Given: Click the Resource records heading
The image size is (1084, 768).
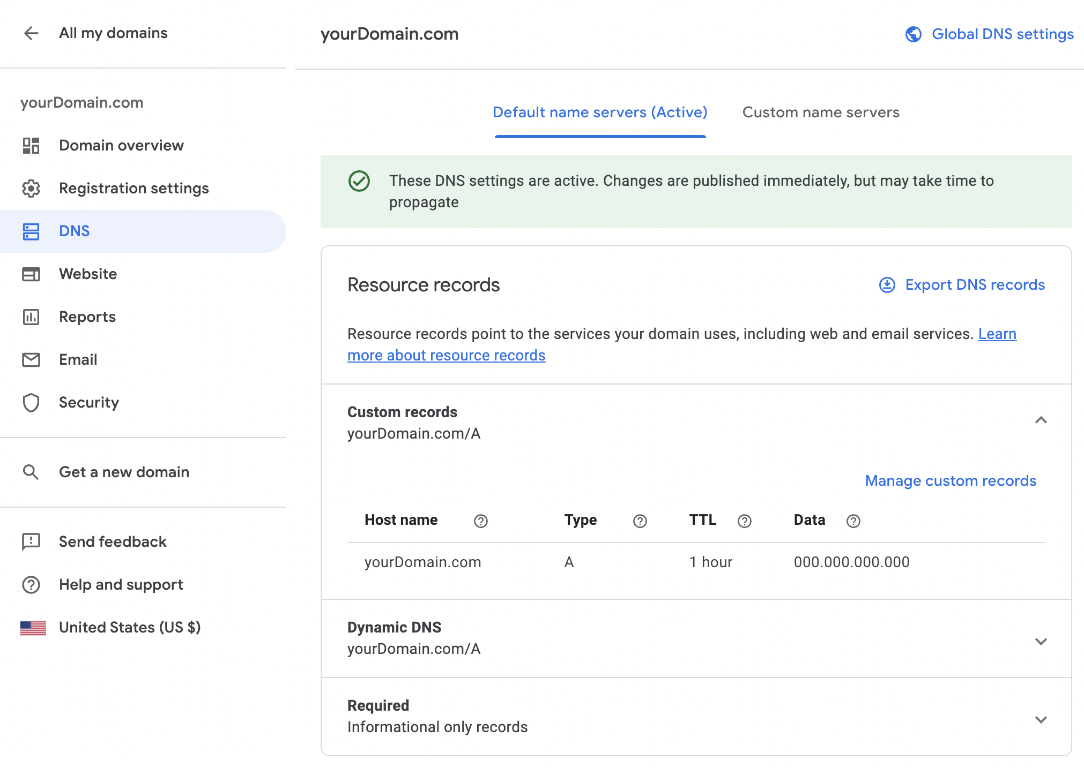Looking at the screenshot, I should point(424,285).
